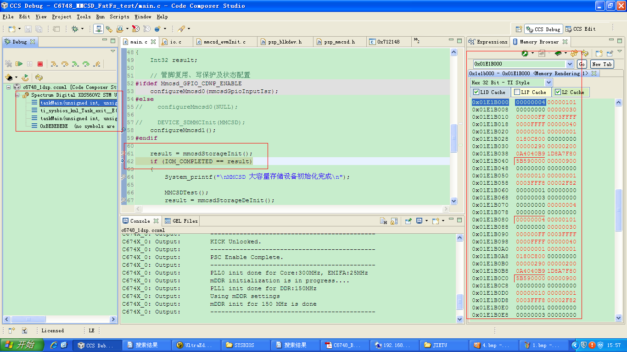627x352 pixels.
Task: Show the hidden editor tabs list
Action: click(416, 41)
